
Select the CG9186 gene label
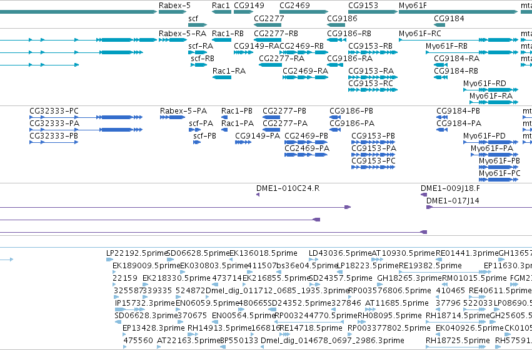point(342,18)
